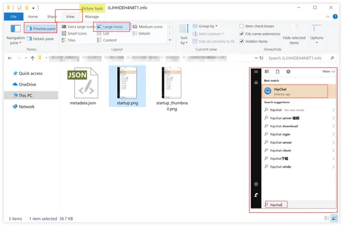Viewport: 343px width, 226px height.
Task: Choose Large icons layout
Action: tap(113, 27)
